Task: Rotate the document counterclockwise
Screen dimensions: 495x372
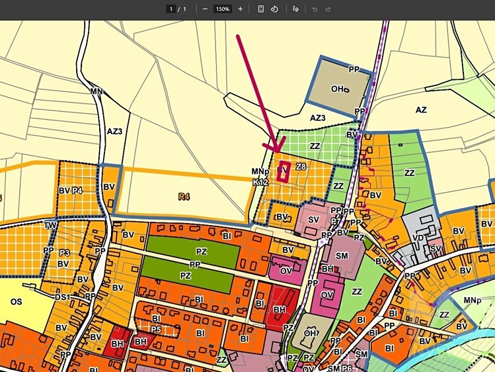Action: [x=274, y=9]
